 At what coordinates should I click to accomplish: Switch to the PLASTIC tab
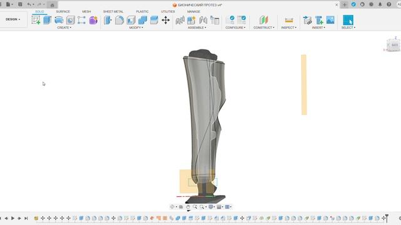pyautogui.click(x=142, y=12)
